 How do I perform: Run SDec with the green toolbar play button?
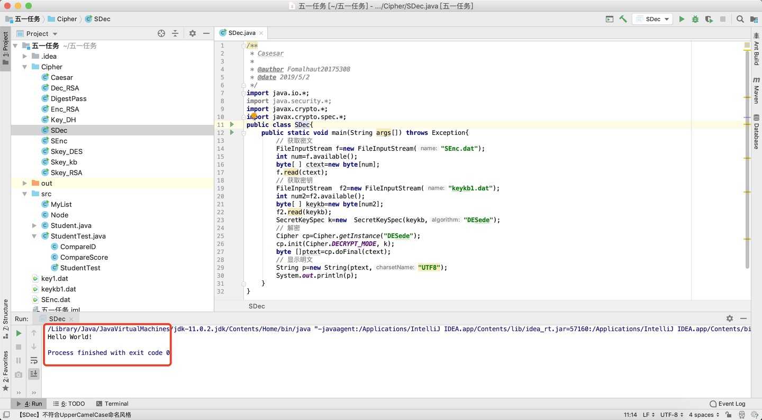pyautogui.click(x=682, y=19)
